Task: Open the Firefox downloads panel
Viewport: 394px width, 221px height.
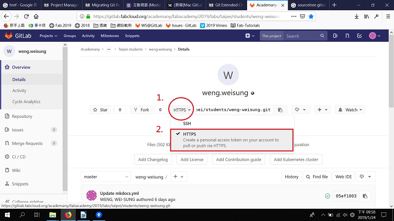Action: click(x=356, y=16)
